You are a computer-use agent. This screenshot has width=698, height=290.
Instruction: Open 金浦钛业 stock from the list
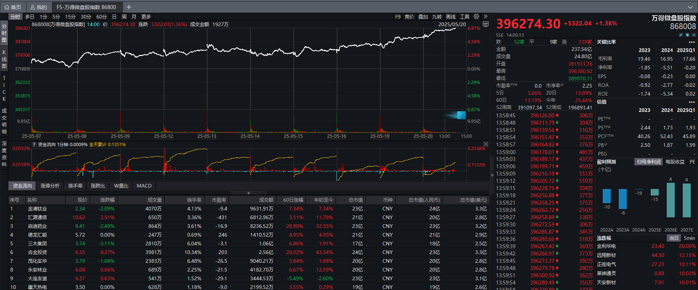[x=37, y=209]
